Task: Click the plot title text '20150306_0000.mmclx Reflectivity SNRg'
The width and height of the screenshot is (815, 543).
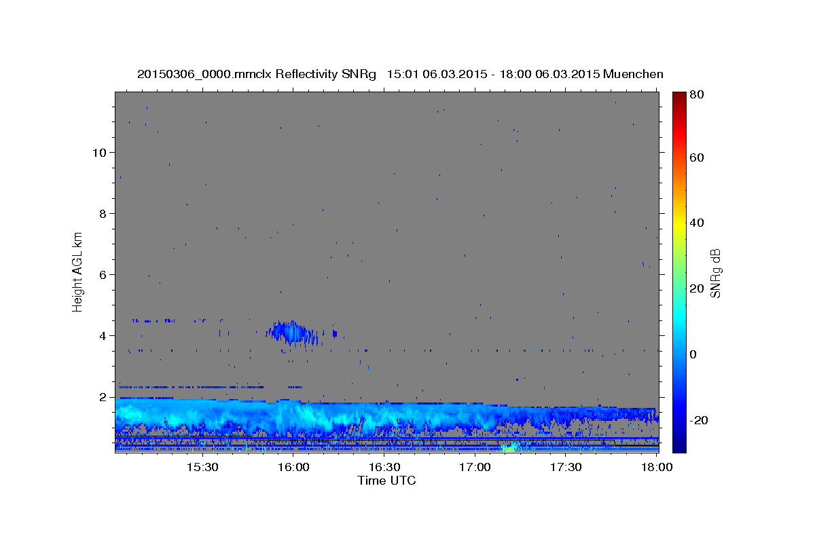Action: pyautogui.click(x=257, y=74)
